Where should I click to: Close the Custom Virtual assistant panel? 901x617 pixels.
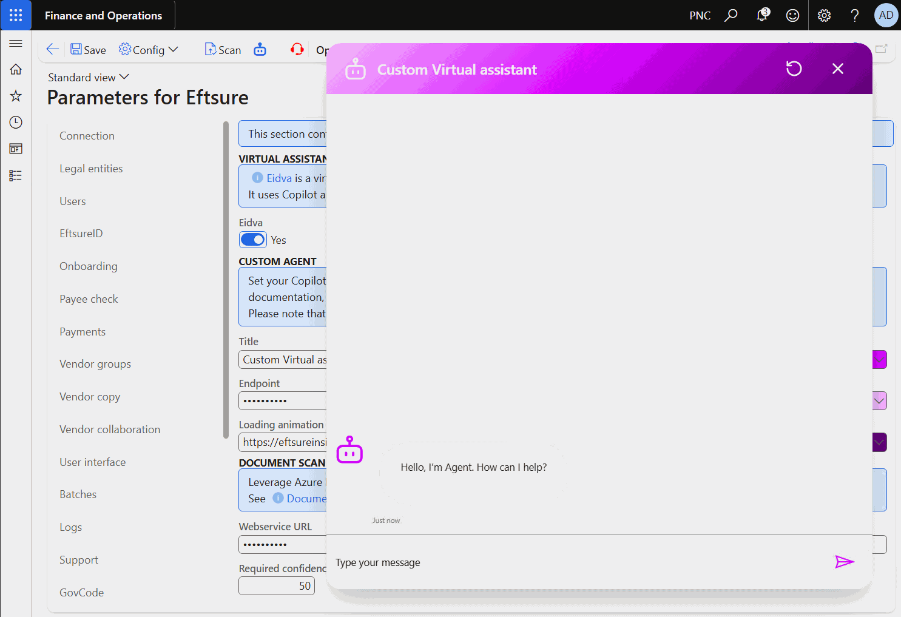tap(838, 69)
